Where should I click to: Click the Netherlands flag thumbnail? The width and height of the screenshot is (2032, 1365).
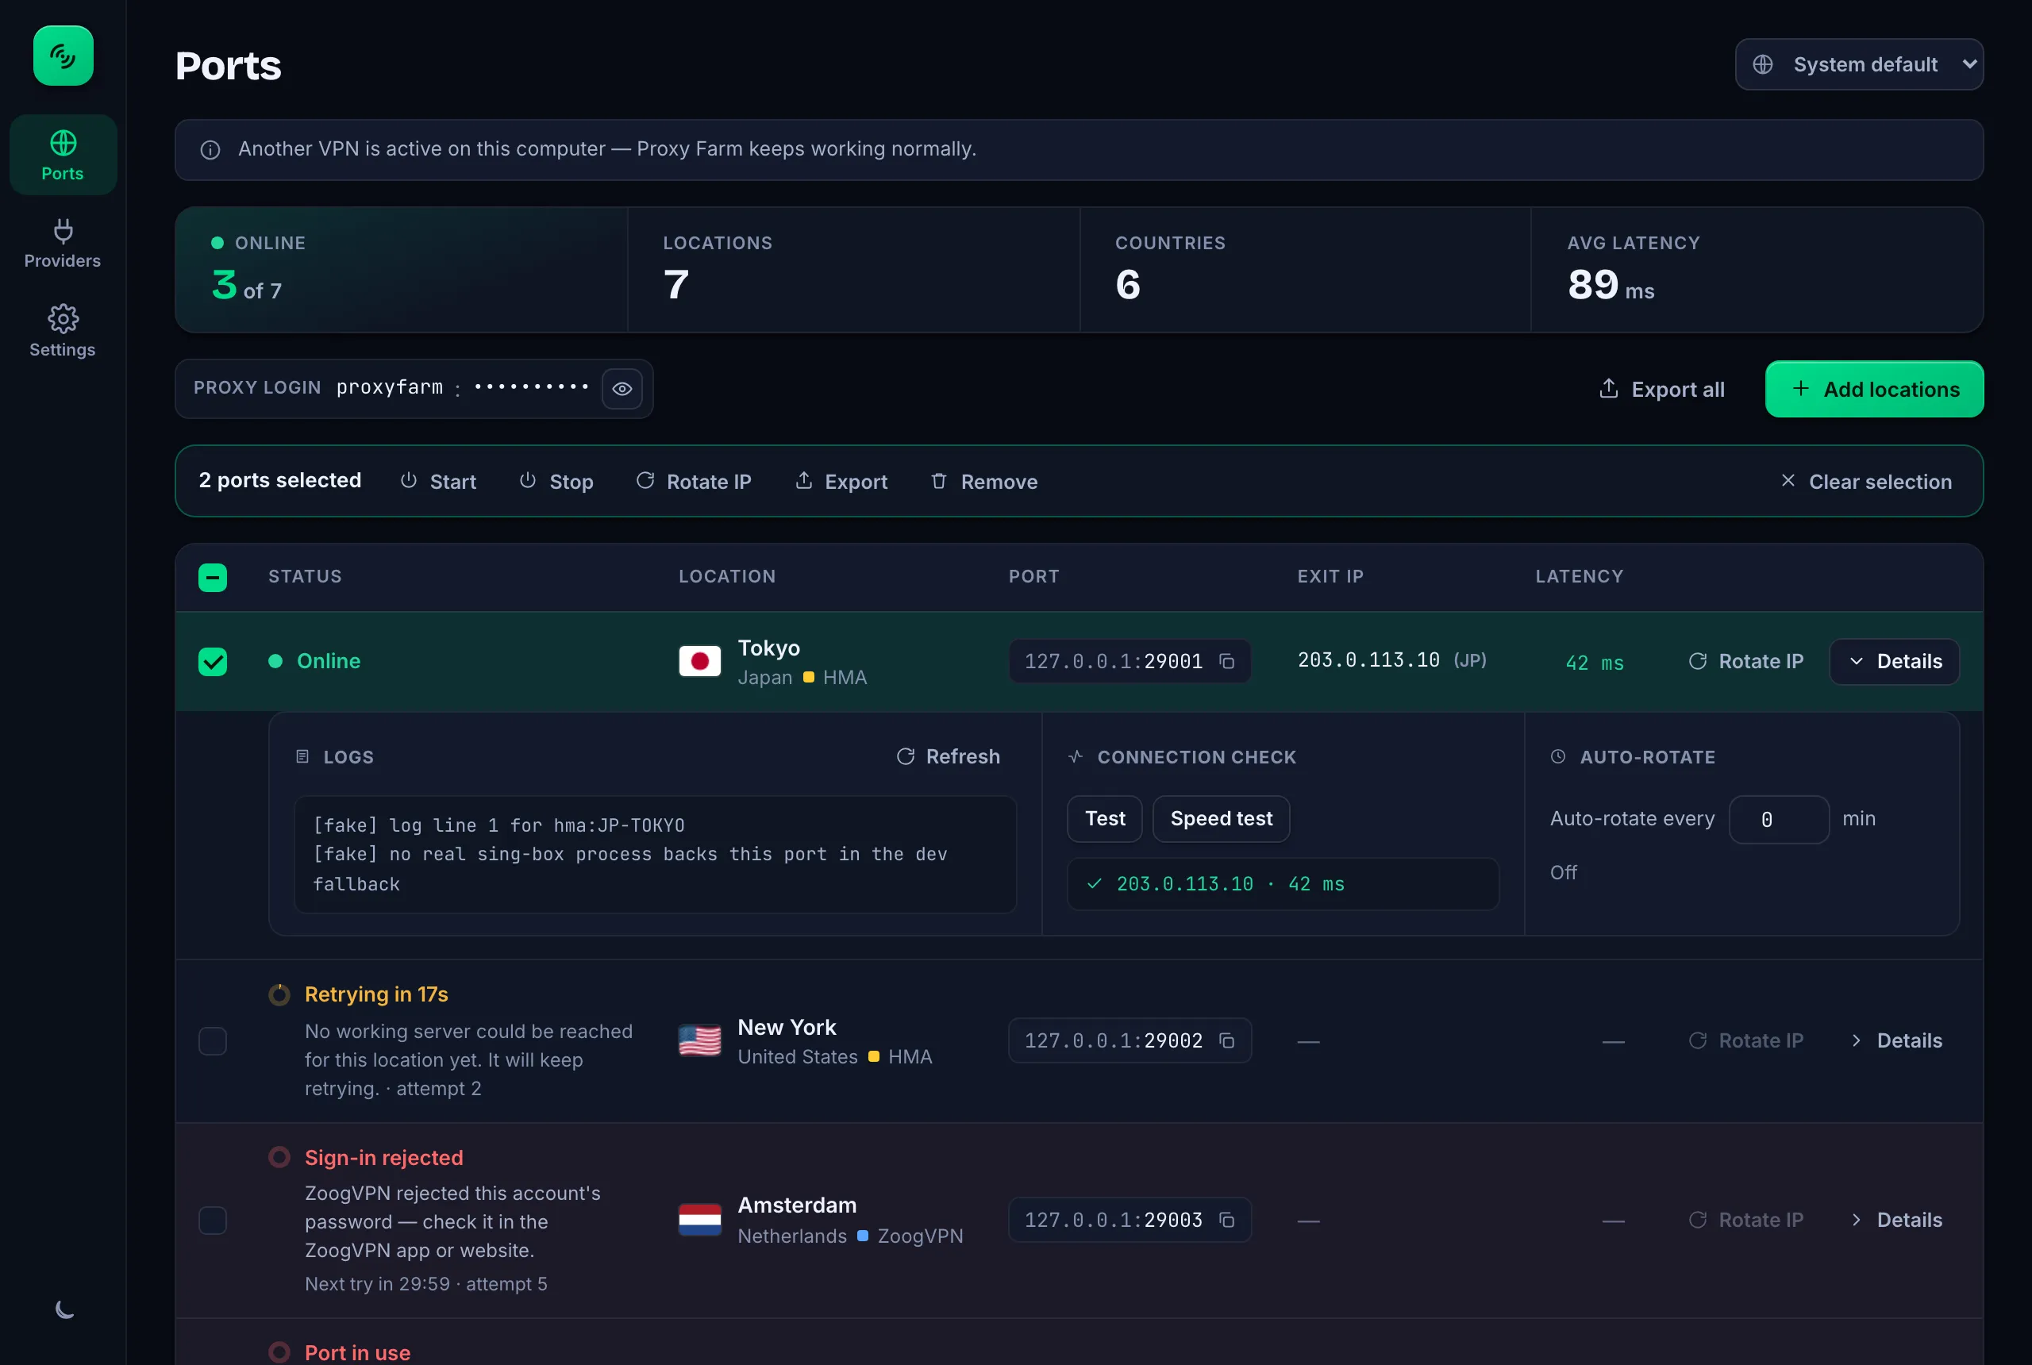699,1221
